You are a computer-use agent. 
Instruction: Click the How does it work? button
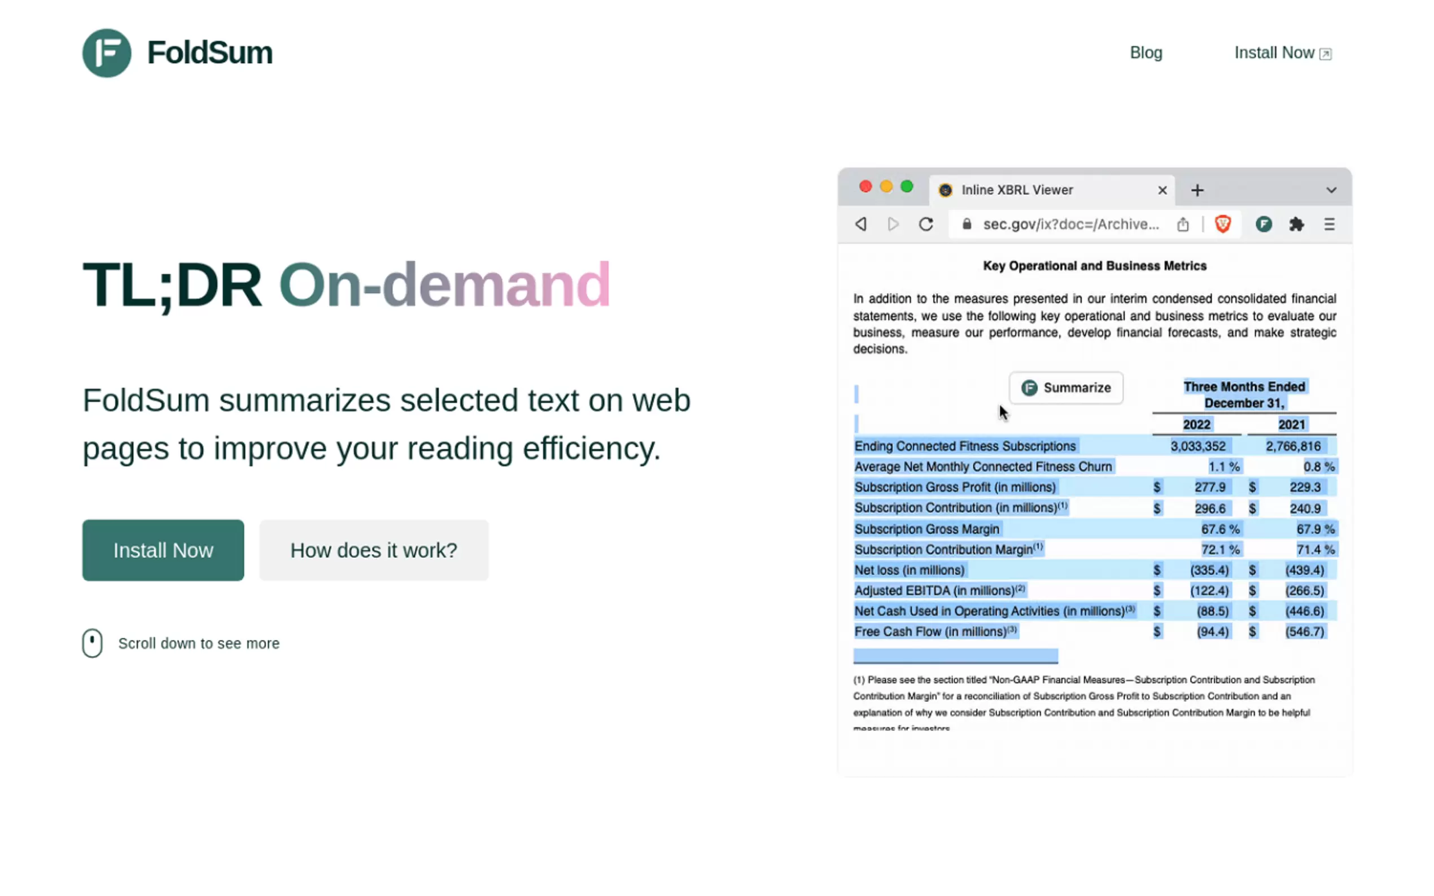coord(374,550)
